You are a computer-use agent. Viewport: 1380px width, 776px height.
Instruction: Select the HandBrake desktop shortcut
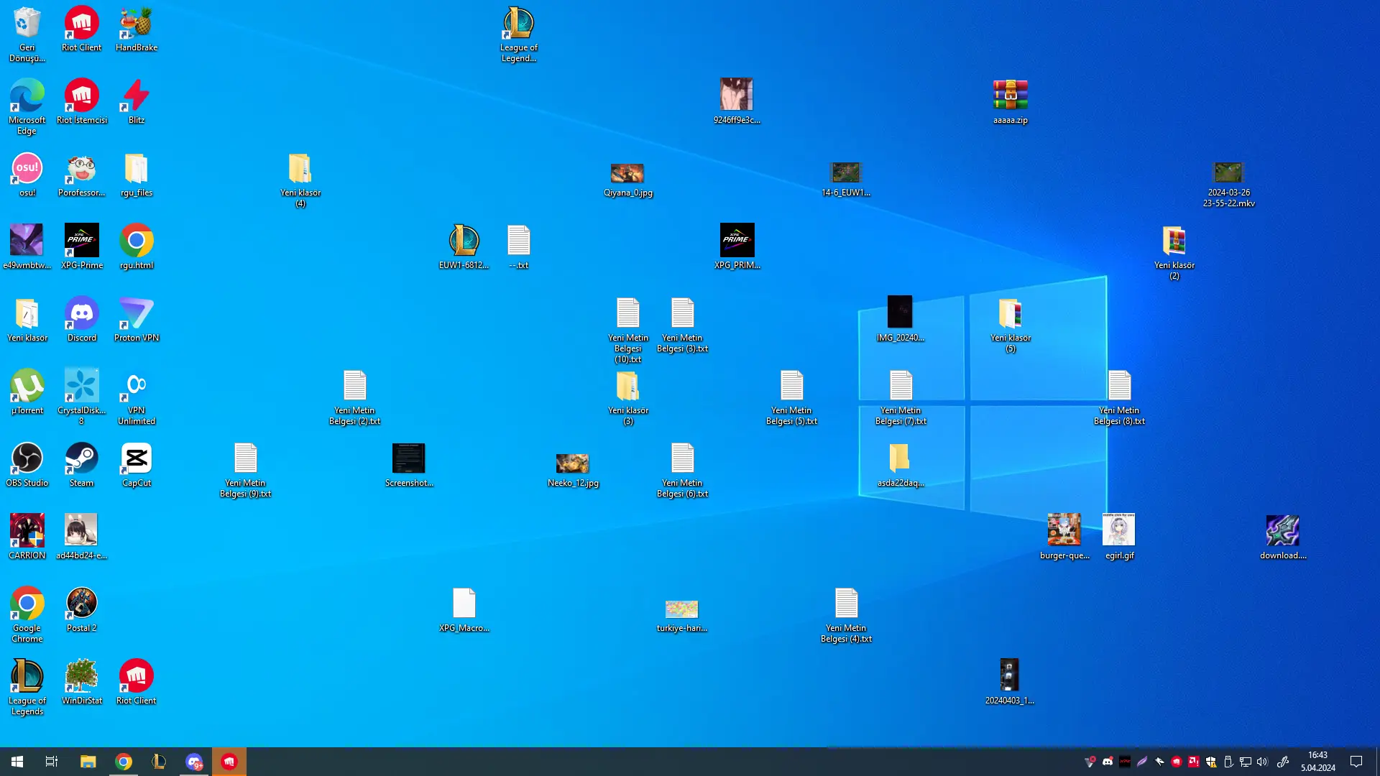coord(137,29)
